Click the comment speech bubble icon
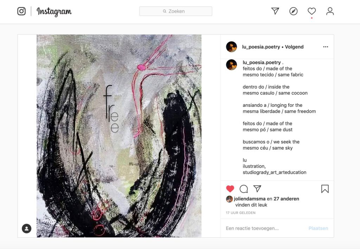The image size is (360, 249). pyautogui.click(x=244, y=189)
